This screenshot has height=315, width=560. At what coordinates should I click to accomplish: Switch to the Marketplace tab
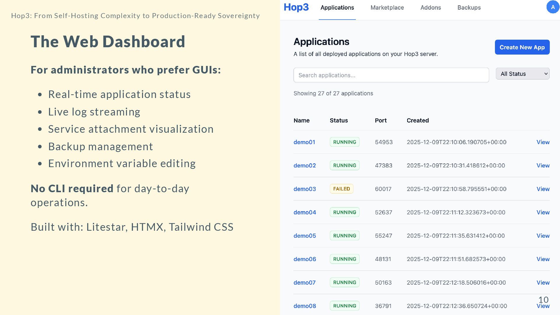(387, 8)
